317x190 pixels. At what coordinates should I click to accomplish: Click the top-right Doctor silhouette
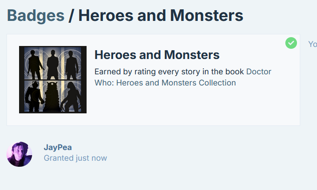(x=72, y=65)
